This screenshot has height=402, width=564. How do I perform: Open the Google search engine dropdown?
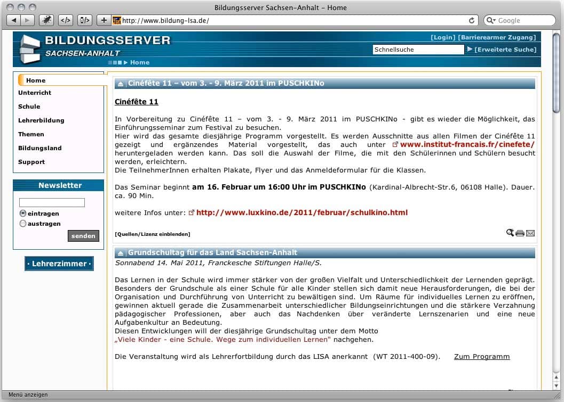pos(491,20)
